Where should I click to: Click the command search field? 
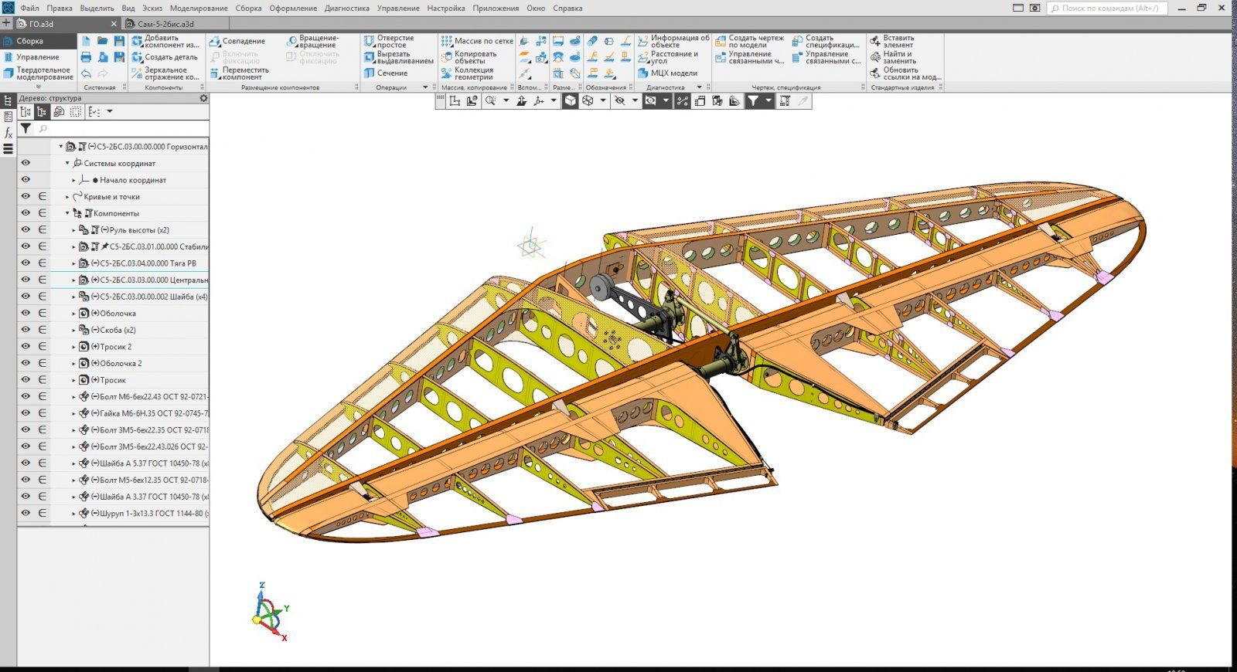coord(1109,8)
